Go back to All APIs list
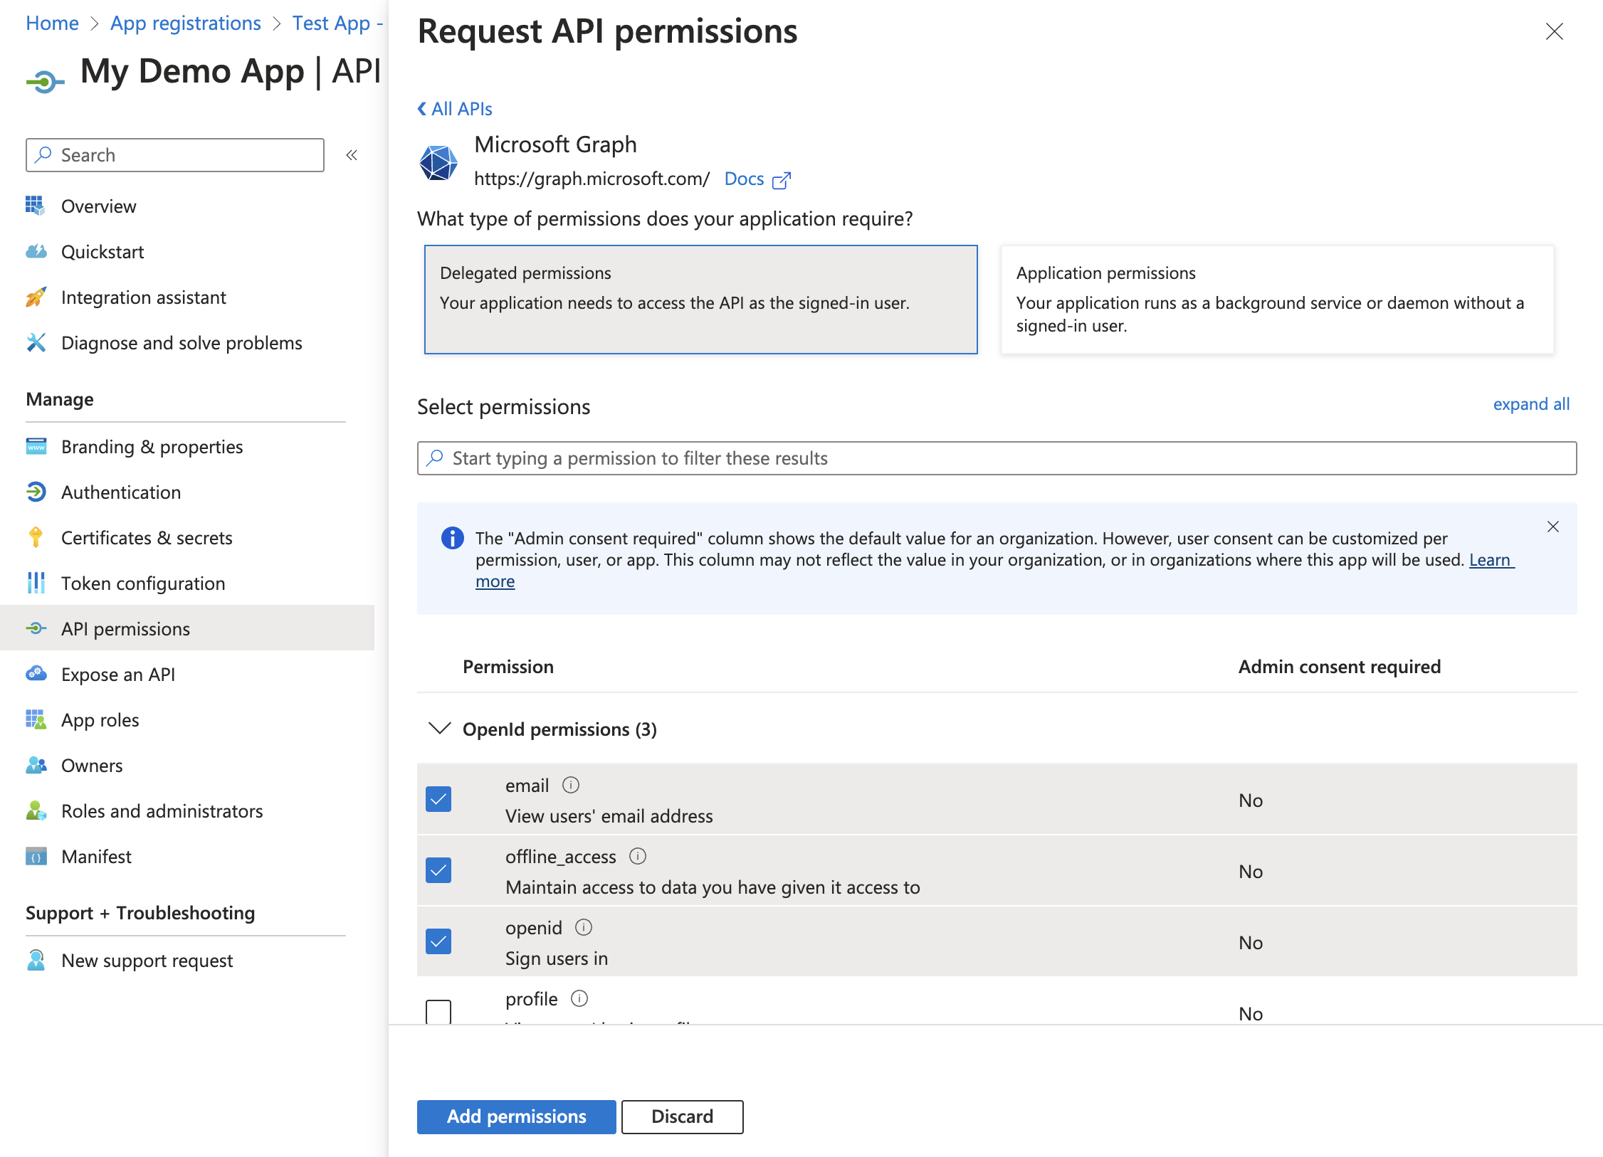Viewport: 1603px width, 1157px height. [455, 109]
